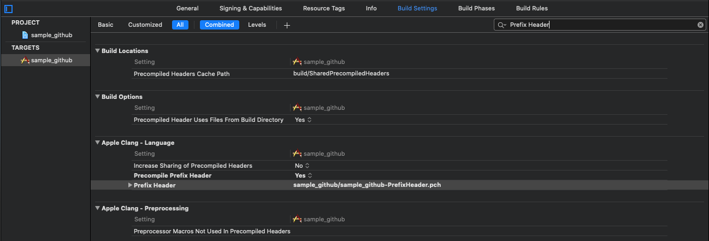This screenshot has width=709, height=241.
Task: Select sample_github under TARGETS
Action: 51,60
